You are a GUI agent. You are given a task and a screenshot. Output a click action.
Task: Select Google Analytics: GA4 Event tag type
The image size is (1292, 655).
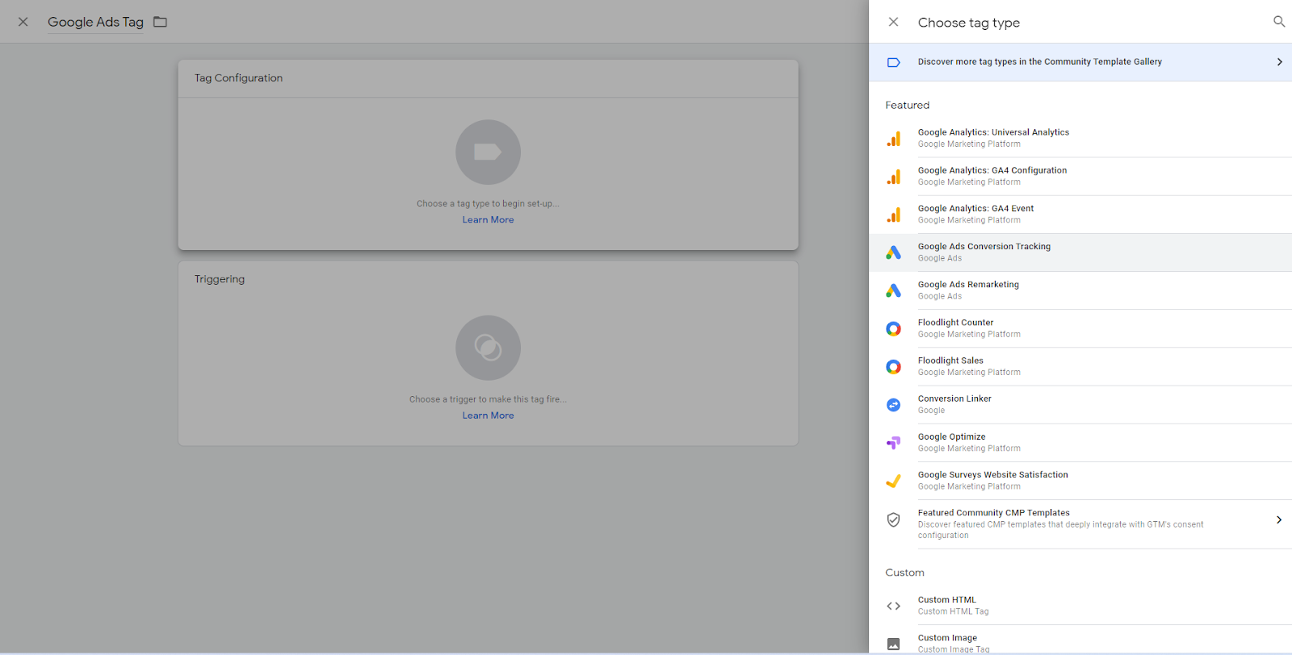pos(1080,214)
